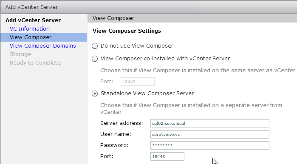
Task: Click the 'Server address:' label
Action: point(122,123)
